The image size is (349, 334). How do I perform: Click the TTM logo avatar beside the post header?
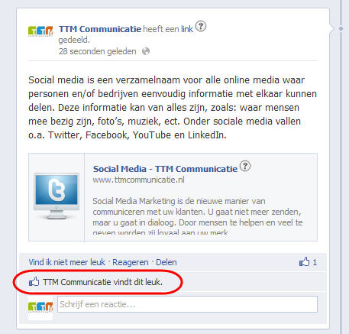(x=40, y=31)
